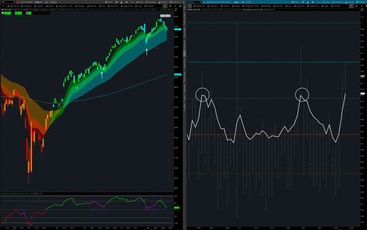Click the highlighted square icon in the left chart's favorites bar

click(165, 6)
